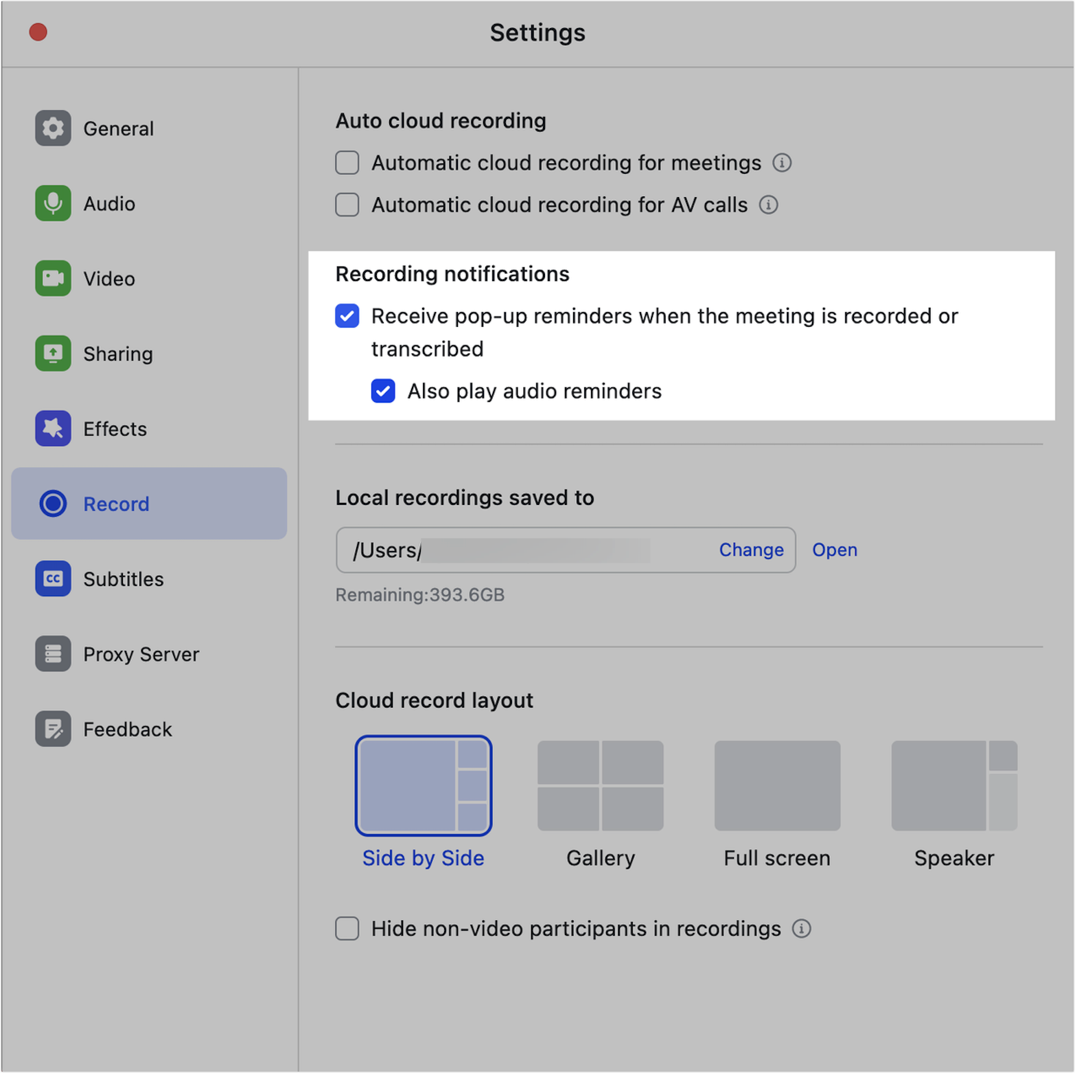
Task: Click the Effects sparkle icon
Action: [x=53, y=428]
